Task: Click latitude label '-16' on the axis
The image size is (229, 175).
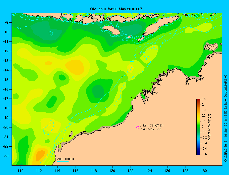Action: (6, 89)
